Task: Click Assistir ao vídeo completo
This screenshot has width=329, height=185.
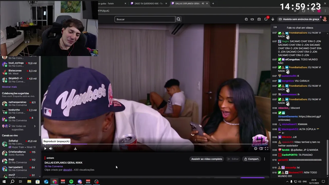Action: pos(207,159)
